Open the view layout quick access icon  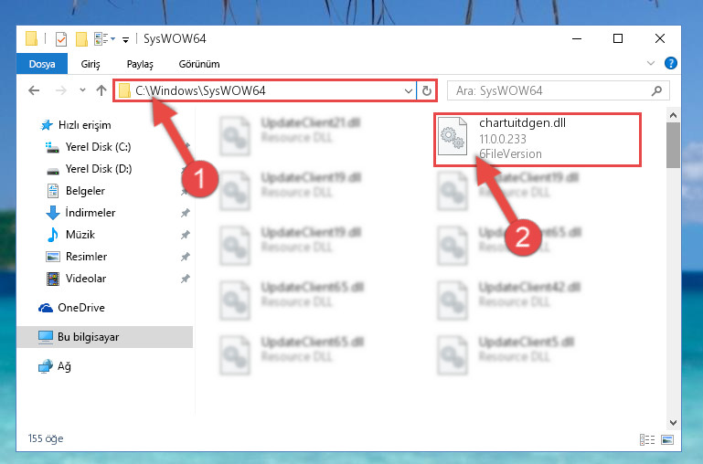point(105,39)
